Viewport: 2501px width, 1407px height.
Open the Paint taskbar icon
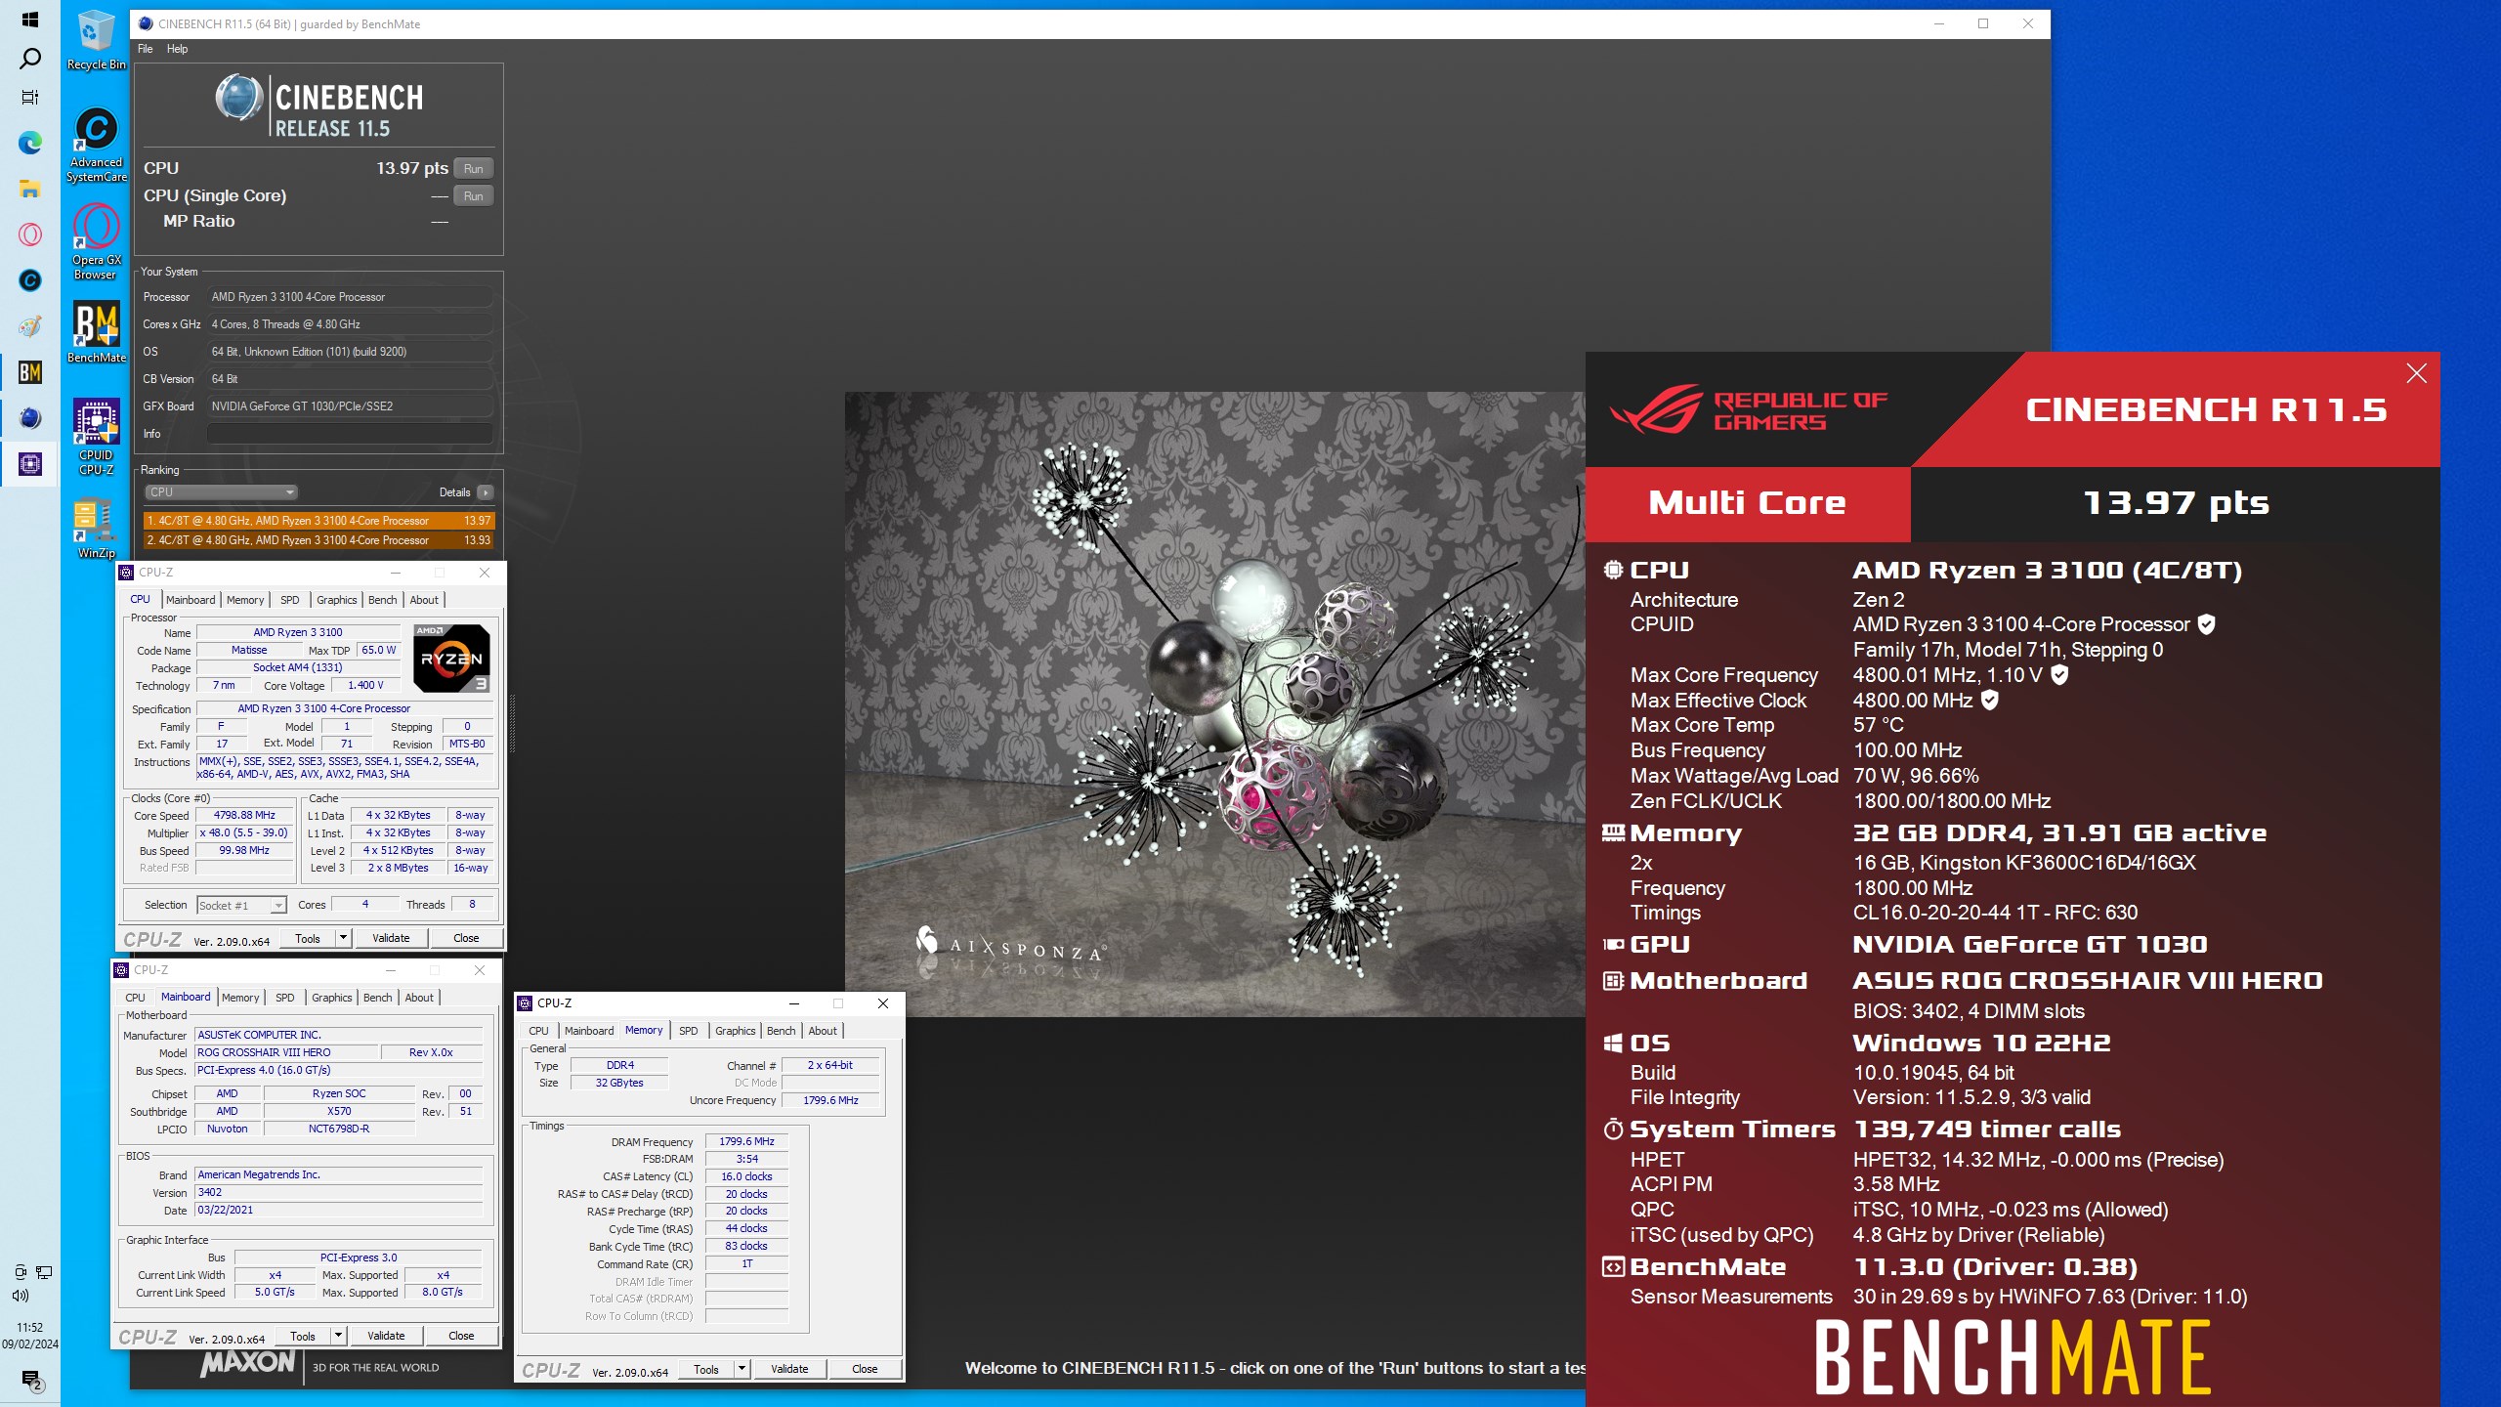click(30, 326)
